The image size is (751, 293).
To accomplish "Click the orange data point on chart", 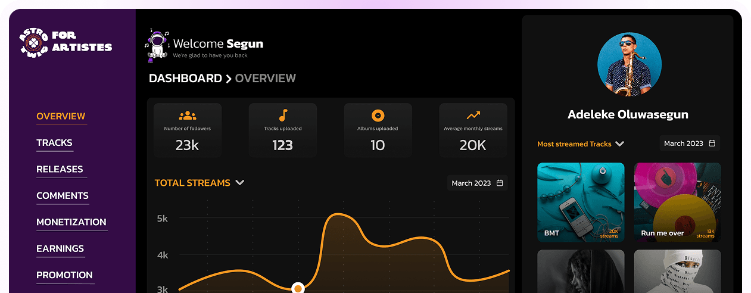I will [298, 288].
